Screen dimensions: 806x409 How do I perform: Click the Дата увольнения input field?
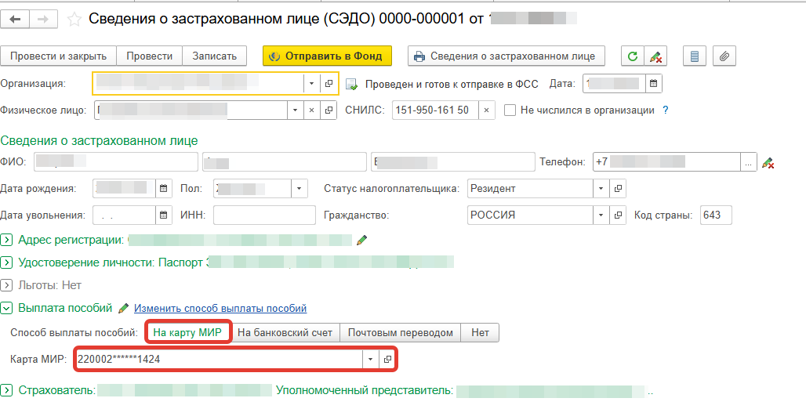click(x=124, y=215)
